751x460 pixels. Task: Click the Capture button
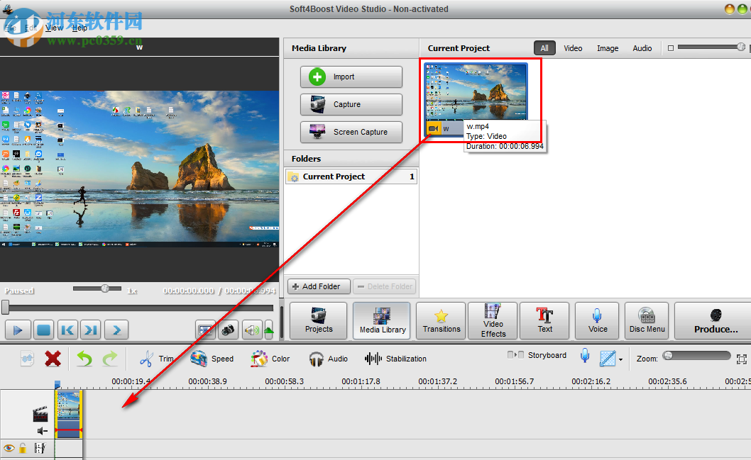click(x=351, y=104)
